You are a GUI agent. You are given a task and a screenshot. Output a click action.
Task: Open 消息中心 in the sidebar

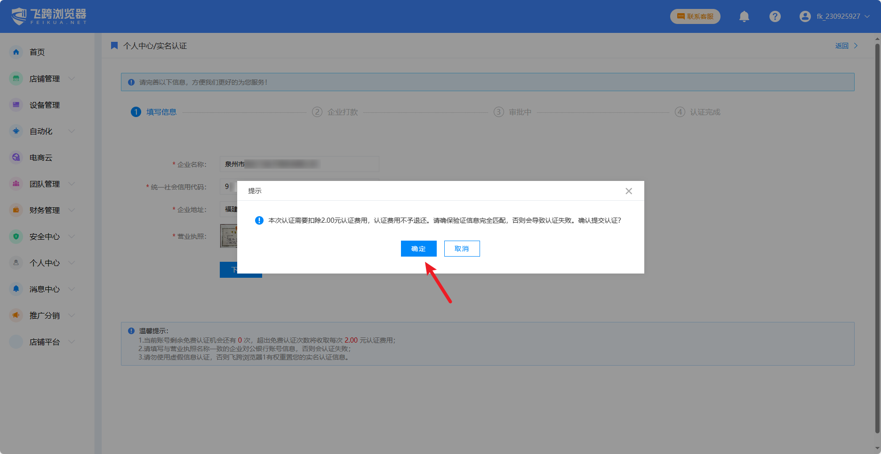[44, 289]
